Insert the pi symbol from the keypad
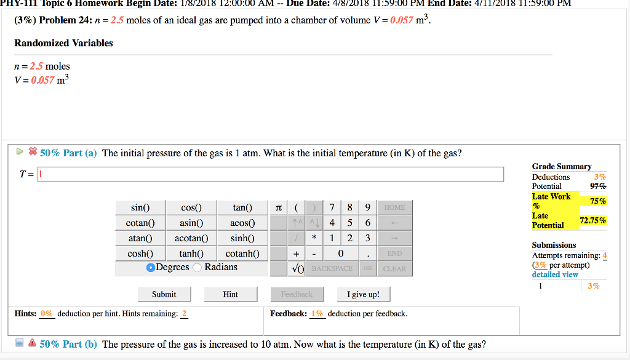The width and height of the screenshot is (630, 360). click(x=279, y=208)
